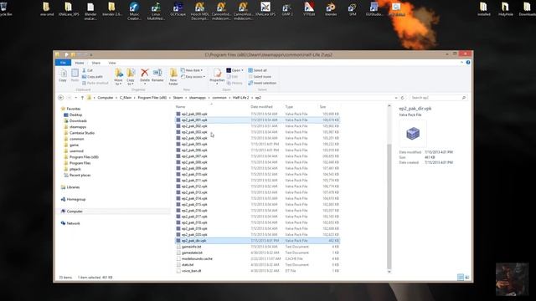This screenshot has width=536, height=301.
Task: Select Libraries in the navigation pane
Action: click(x=73, y=187)
